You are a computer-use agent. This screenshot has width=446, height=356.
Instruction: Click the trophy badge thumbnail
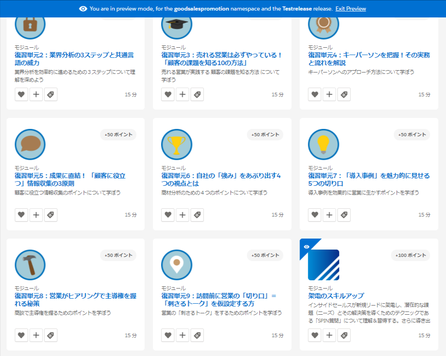[x=177, y=145]
